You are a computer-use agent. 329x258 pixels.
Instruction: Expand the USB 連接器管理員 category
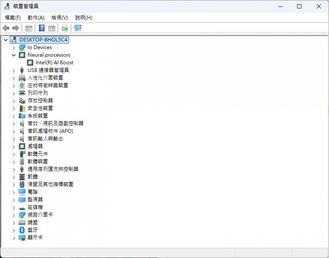pyautogui.click(x=14, y=71)
